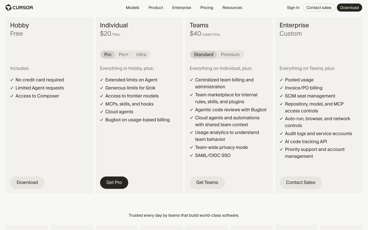Switch to the Premium Teams tier

[230, 55]
